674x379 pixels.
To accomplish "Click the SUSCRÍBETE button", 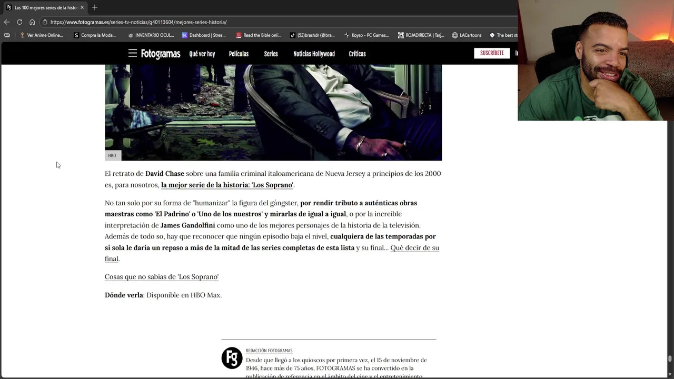I will [492, 53].
